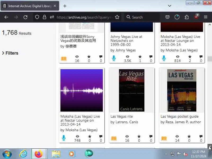Click the address bar URL
This screenshot has width=212, height=159.
pyautogui.click(x=84, y=17)
